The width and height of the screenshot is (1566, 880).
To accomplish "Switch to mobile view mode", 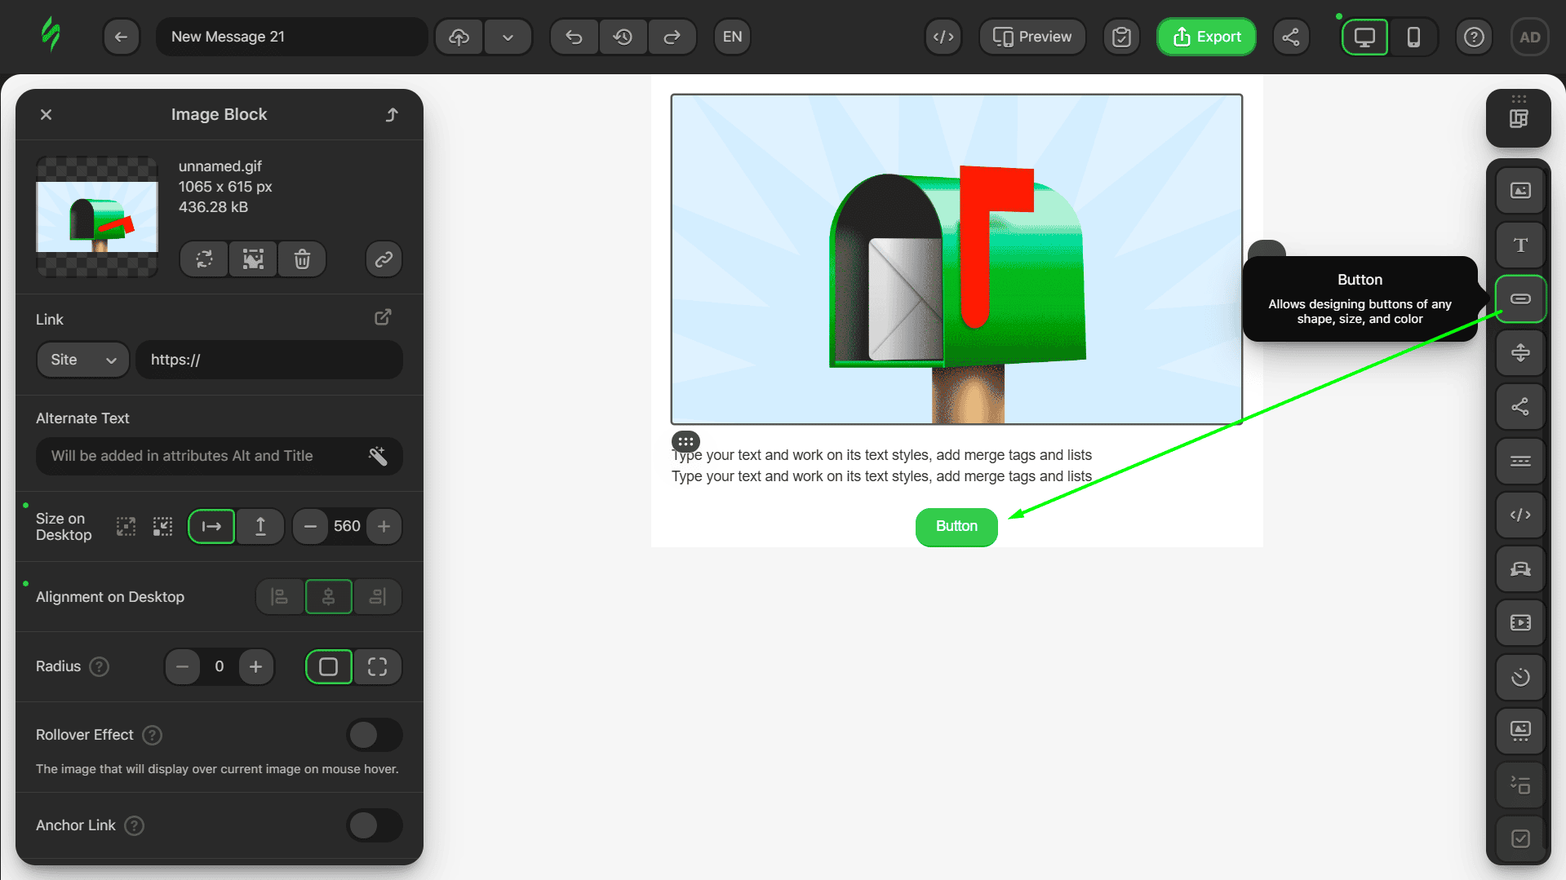I will point(1413,37).
